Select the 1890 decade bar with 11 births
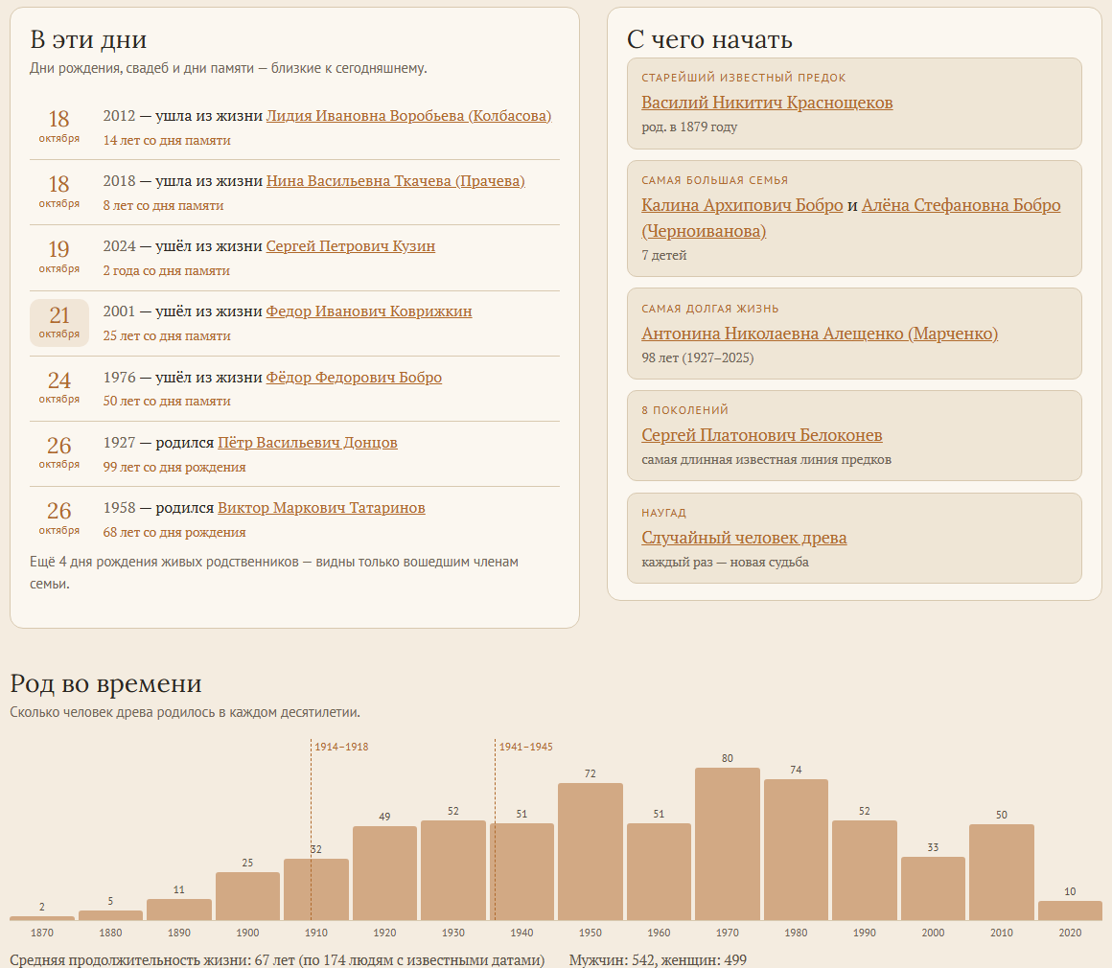Screen dimensions: 1112x968 178,910
